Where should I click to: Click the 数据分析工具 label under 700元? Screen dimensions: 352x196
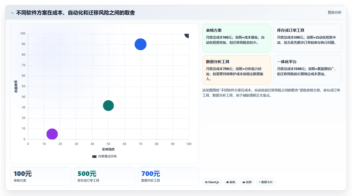[151, 181]
